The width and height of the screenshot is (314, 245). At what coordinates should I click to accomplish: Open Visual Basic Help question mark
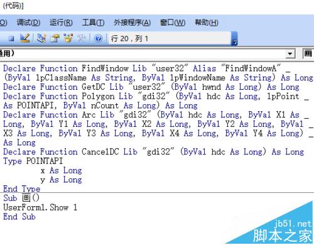[98, 38]
